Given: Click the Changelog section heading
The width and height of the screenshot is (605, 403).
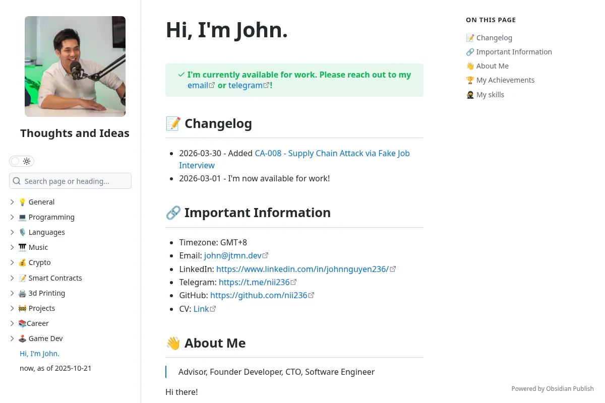Looking at the screenshot, I should pyautogui.click(x=209, y=123).
